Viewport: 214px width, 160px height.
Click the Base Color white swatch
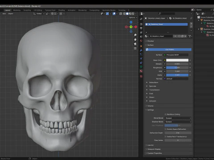[x=177, y=60]
